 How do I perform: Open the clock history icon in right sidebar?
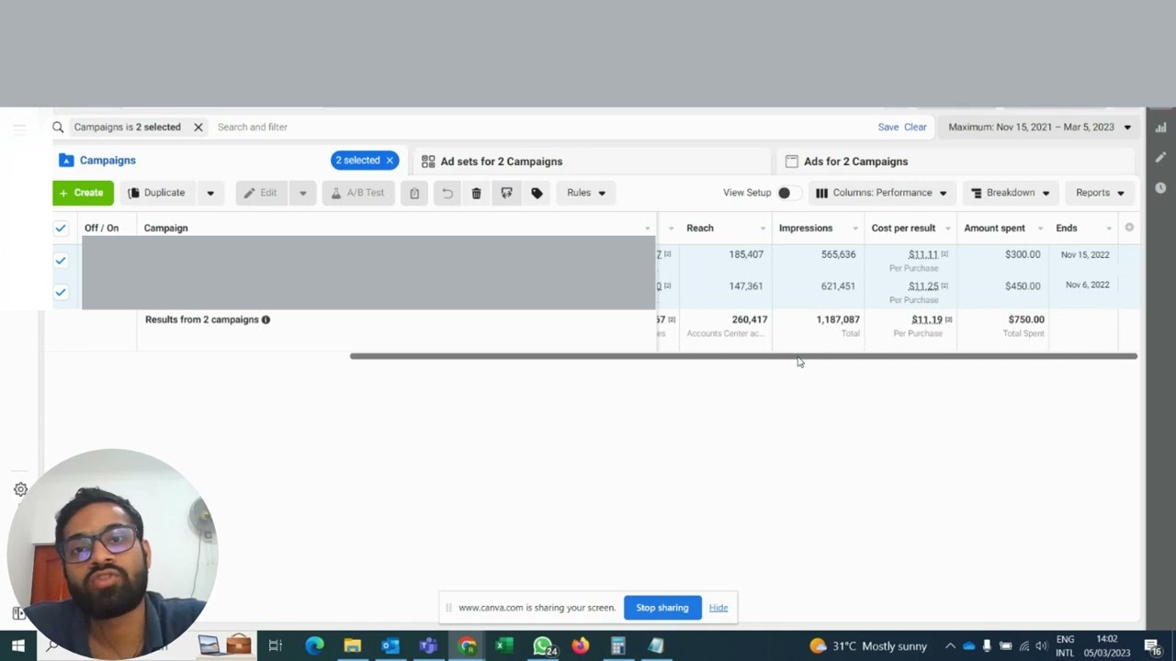[x=1160, y=188]
